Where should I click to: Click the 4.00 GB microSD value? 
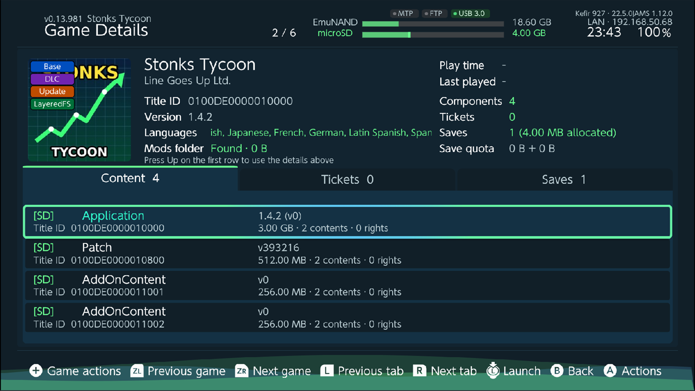coord(529,34)
